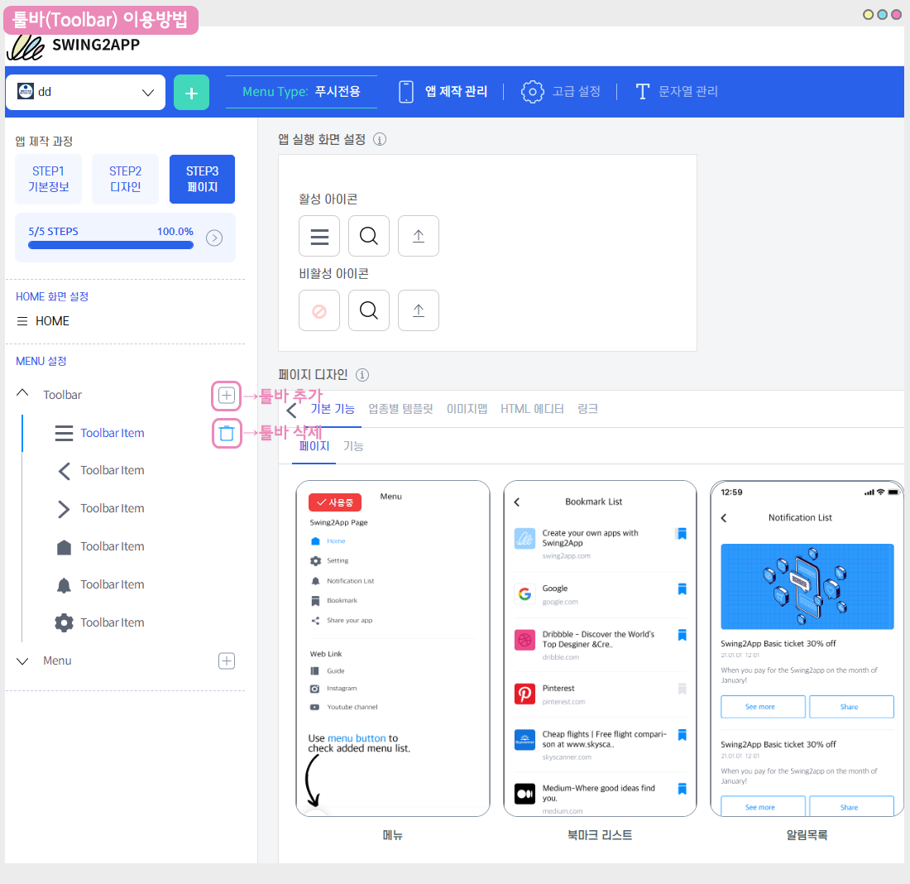910x884 pixels.
Task: Click the 5/5 STEPS progress bar
Action: [x=111, y=245]
